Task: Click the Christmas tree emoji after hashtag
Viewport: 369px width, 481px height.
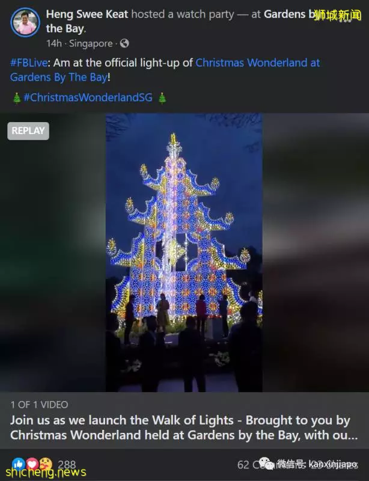Action: coord(162,98)
